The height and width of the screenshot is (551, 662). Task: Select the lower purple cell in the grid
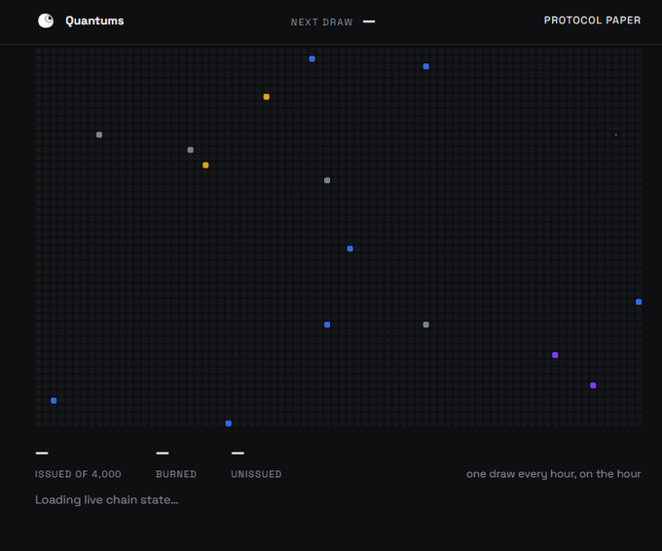(x=593, y=386)
